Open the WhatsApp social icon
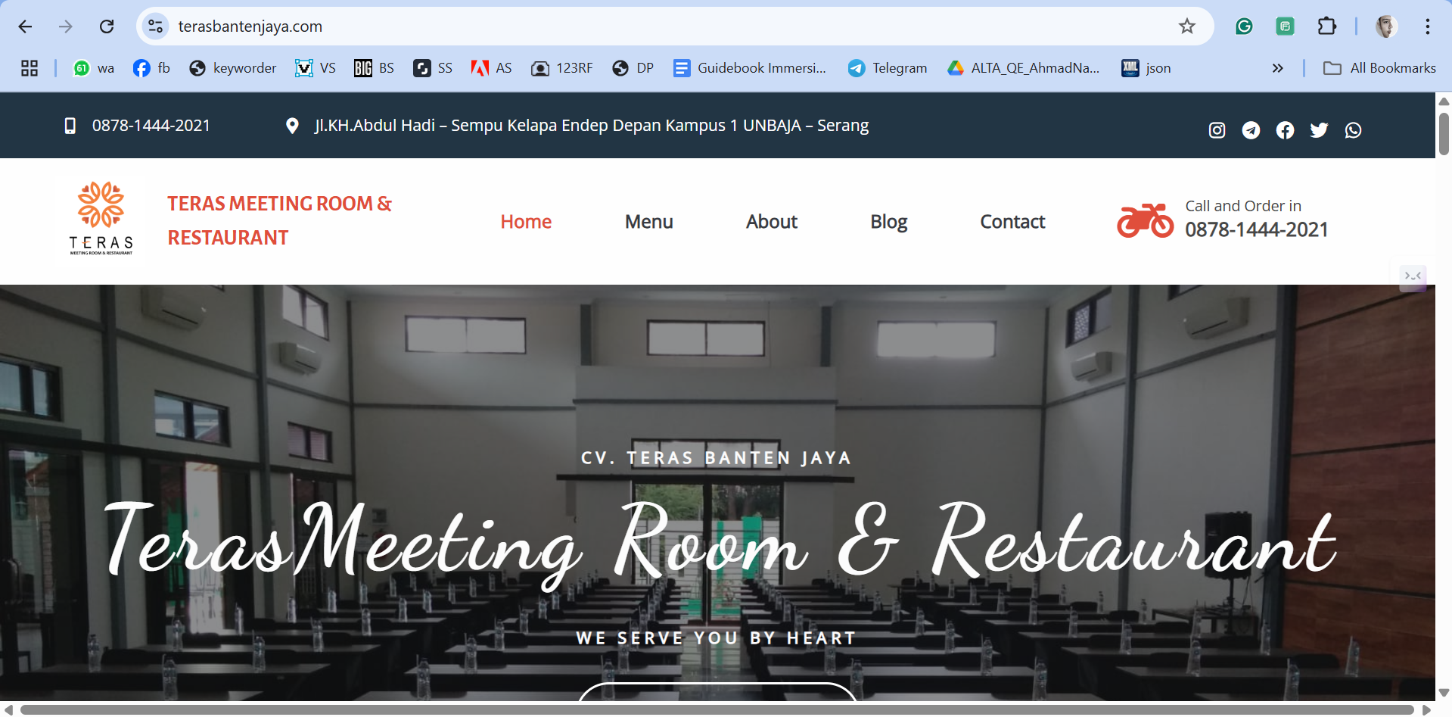The height and width of the screenshot is (717, 1452). pos(1353,130)
